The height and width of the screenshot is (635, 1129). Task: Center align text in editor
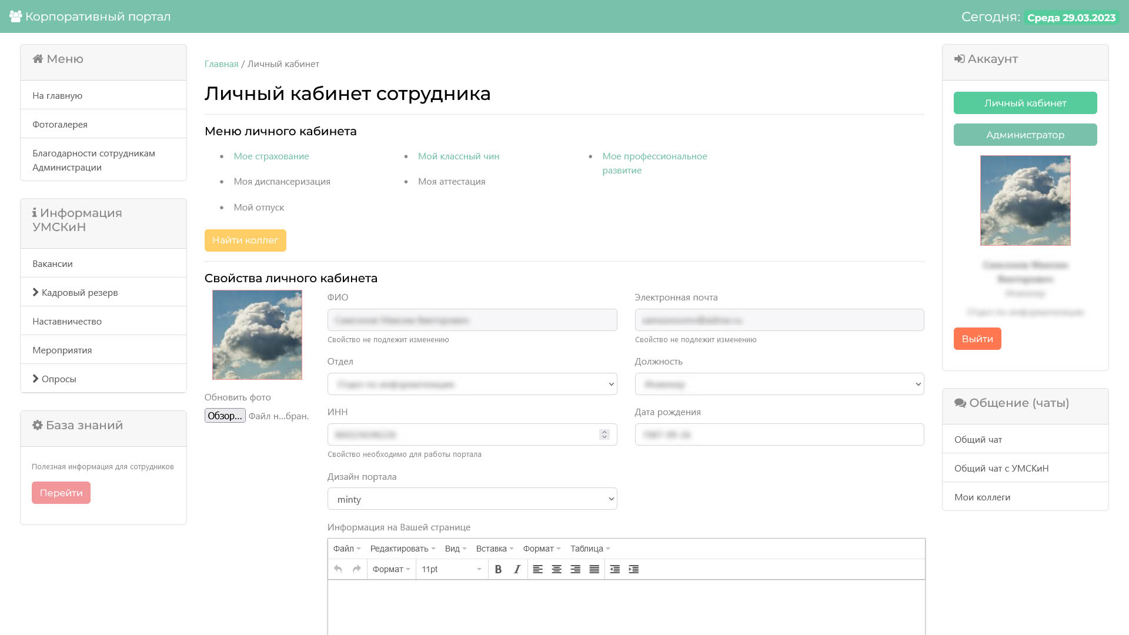click(556, 569)
